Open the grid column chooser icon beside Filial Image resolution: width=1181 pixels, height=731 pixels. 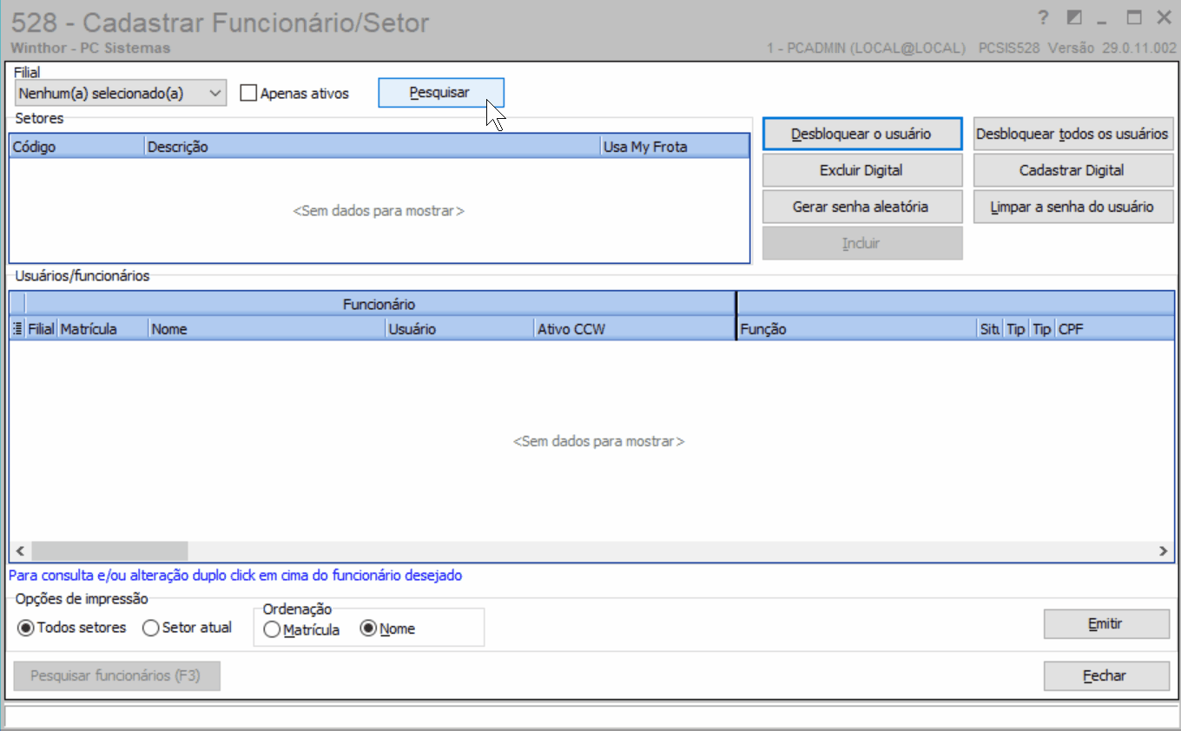(x=17, y=329)
